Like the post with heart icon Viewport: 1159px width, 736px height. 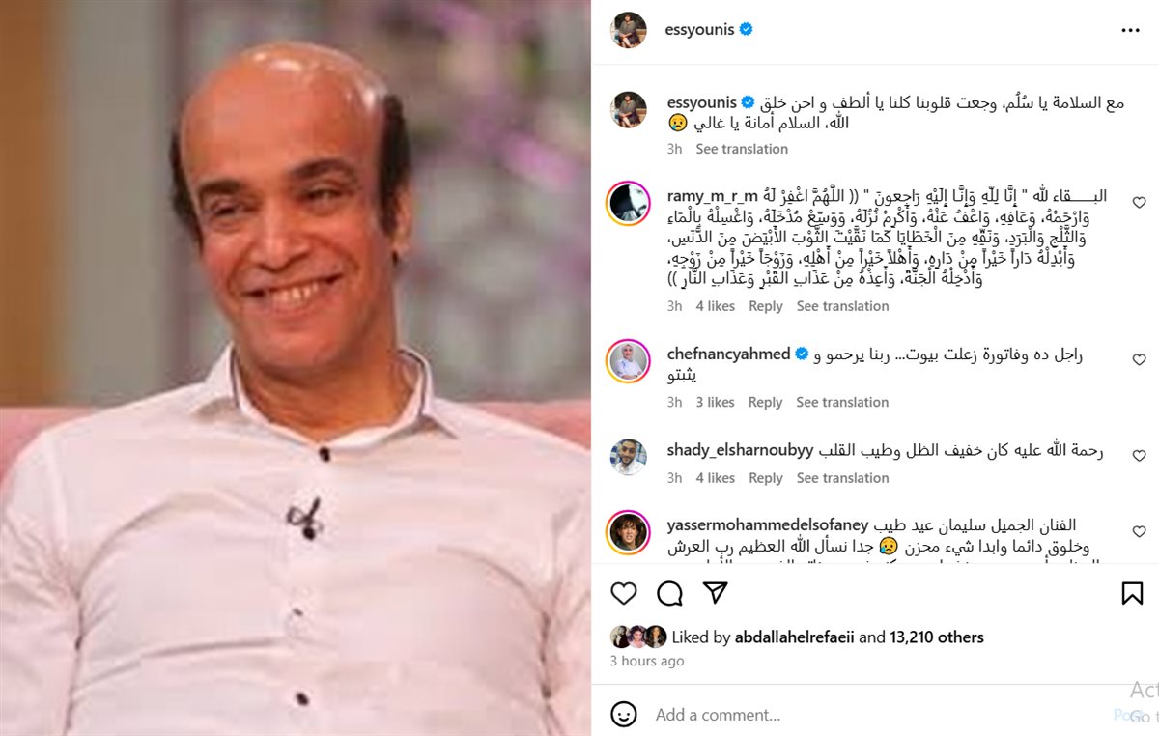pyautogui.click(x=624, y=593)
